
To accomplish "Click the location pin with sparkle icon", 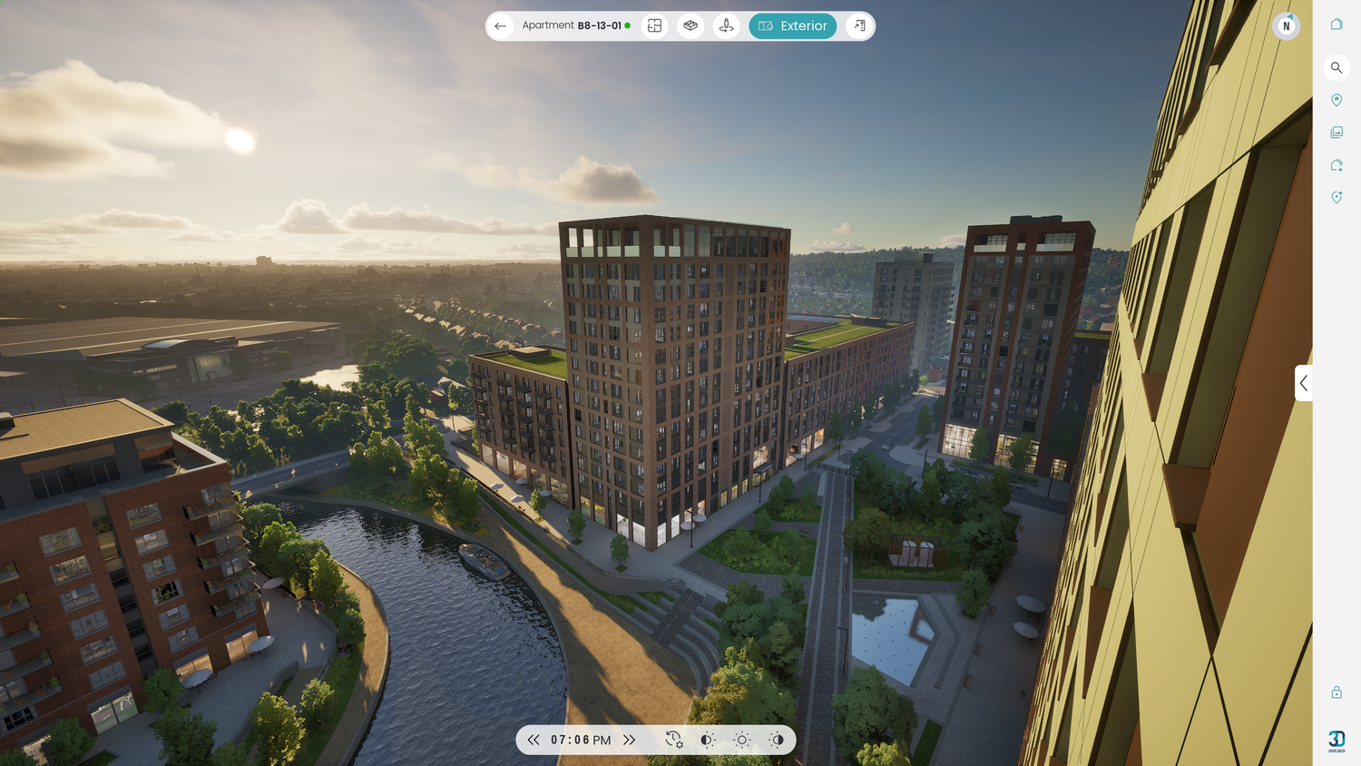I will coord(1337,197).
